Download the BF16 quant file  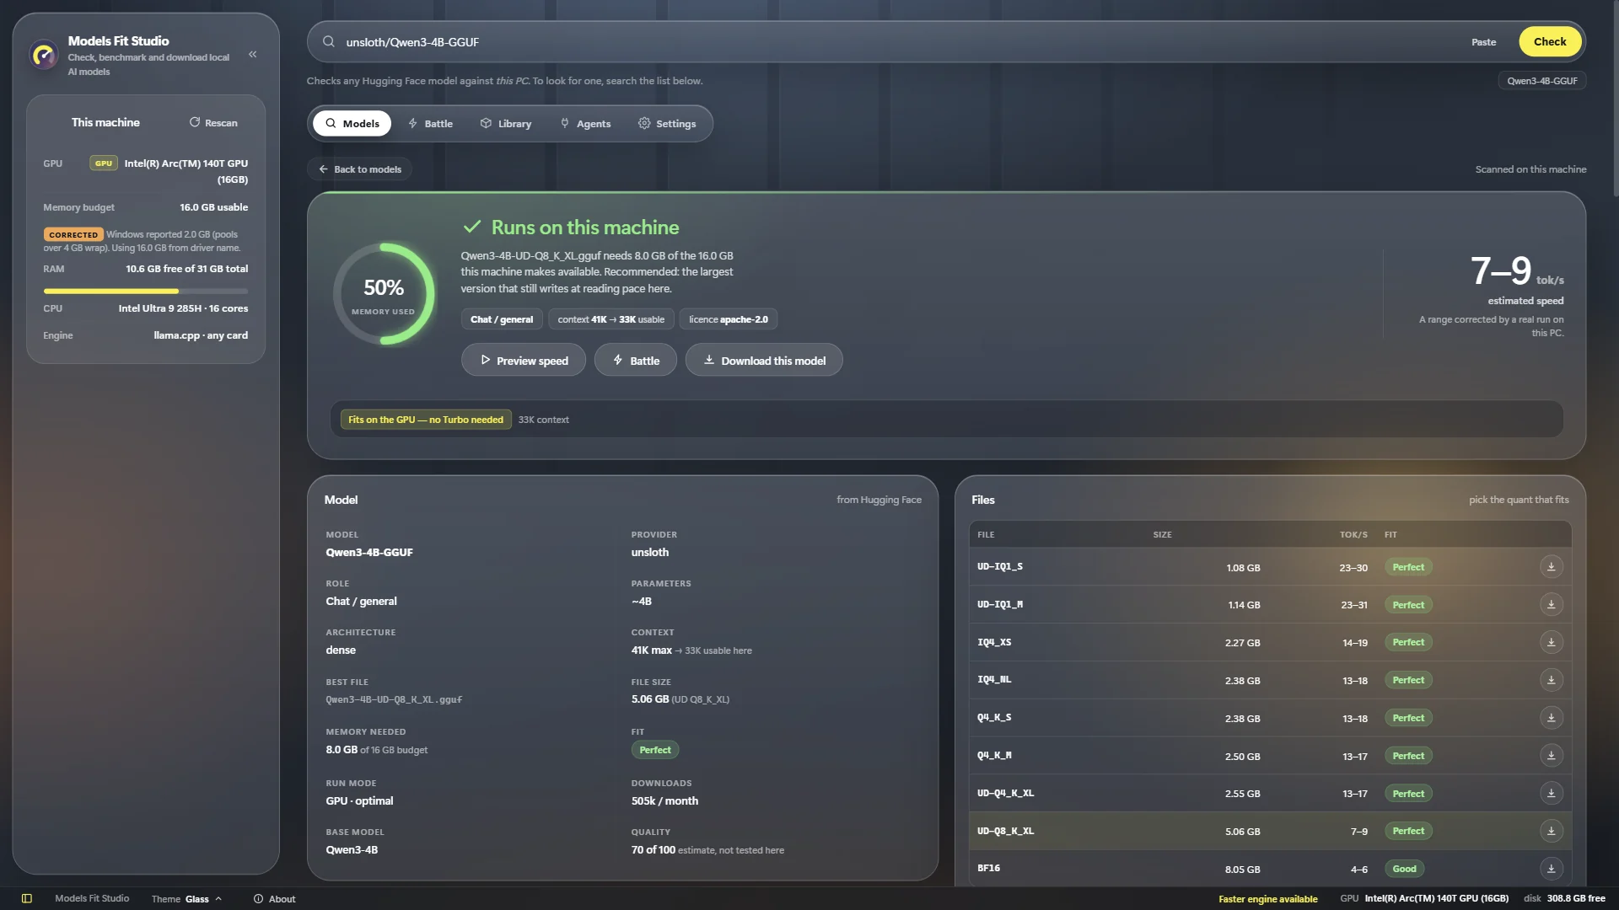click(x=1551, y=869)
